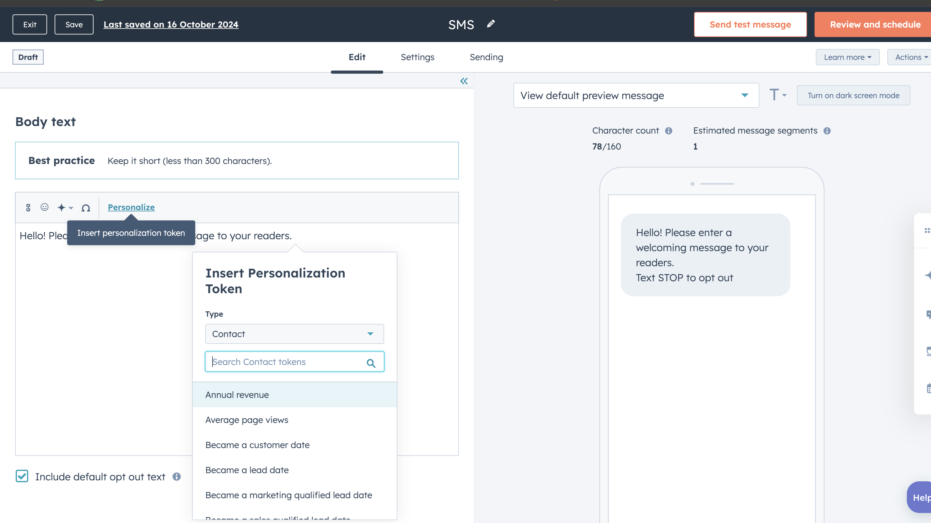Click the cup icon in side panel
This screenshot has height=523, width=931.
[x=928, y=351]
